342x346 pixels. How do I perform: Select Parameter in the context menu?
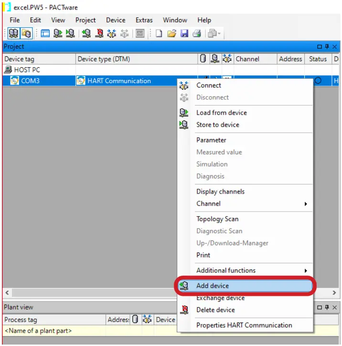(x=245, y=140)
